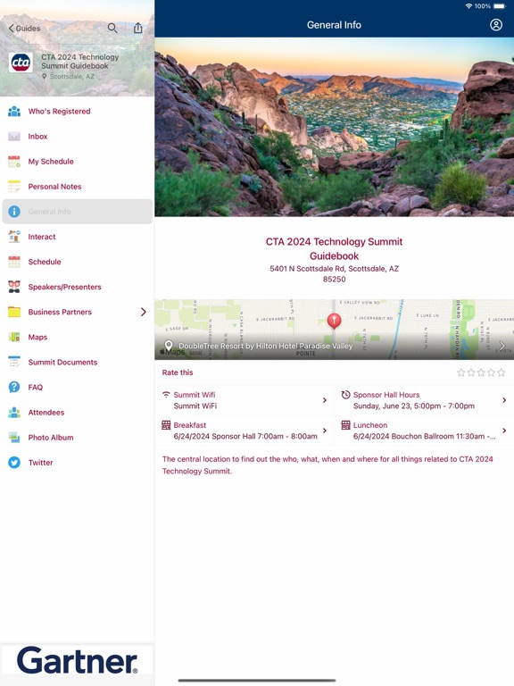Screen dimensions: 514x686
Task: Tap the desert landscape header photo
Action: click(335, 127)
